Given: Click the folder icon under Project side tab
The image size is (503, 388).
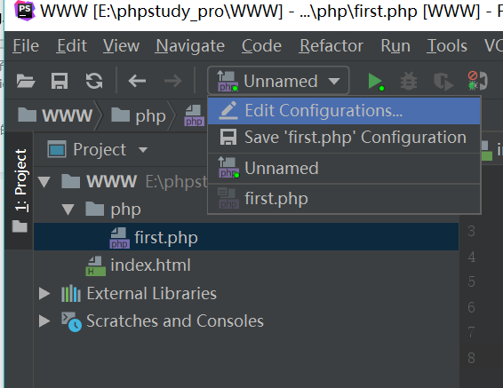Looking at the screenshot, I should coord(20,226).
